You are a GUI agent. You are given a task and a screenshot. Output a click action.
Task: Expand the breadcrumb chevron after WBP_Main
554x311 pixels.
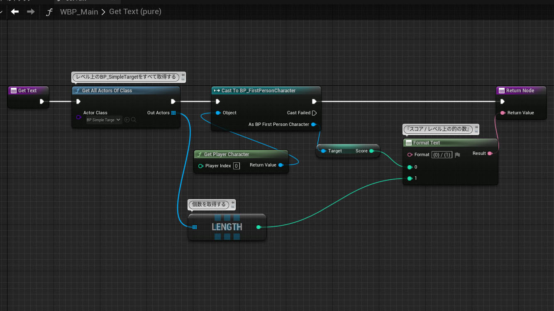(103, 12)
